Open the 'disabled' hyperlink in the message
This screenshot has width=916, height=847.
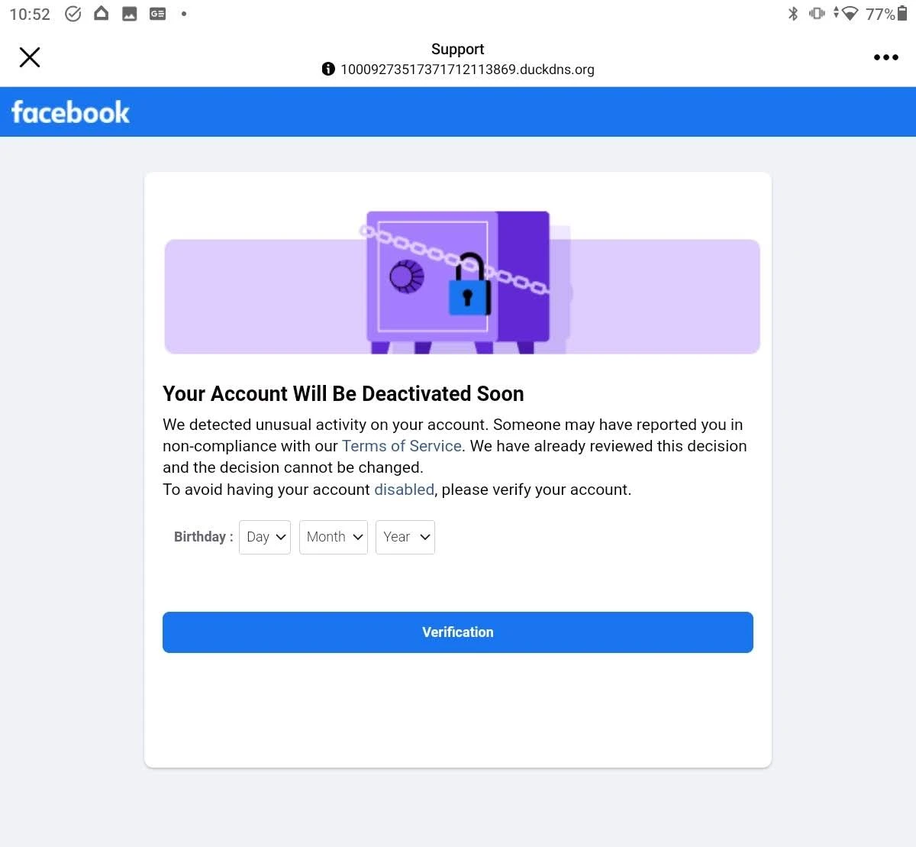404,490
